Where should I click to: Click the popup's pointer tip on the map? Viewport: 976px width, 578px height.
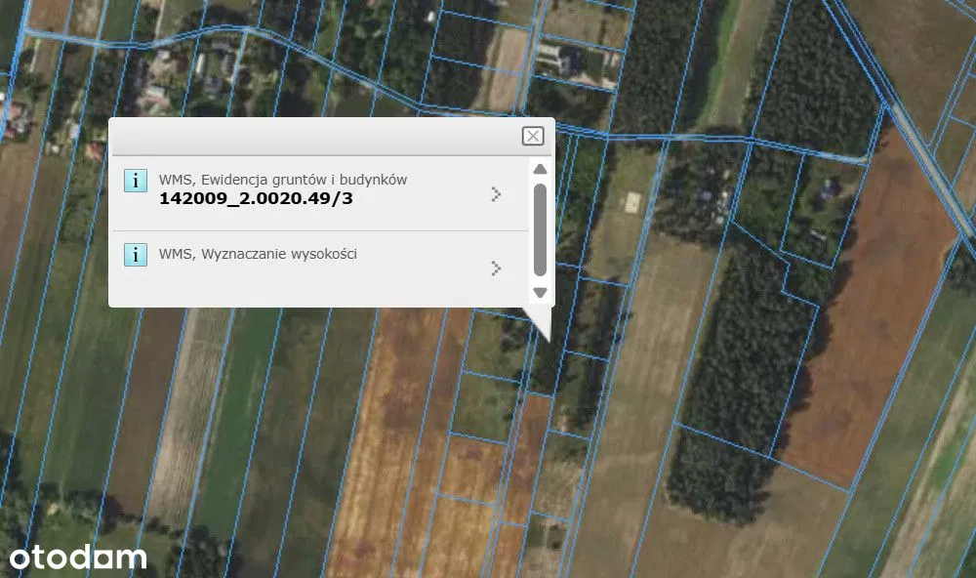547,337
